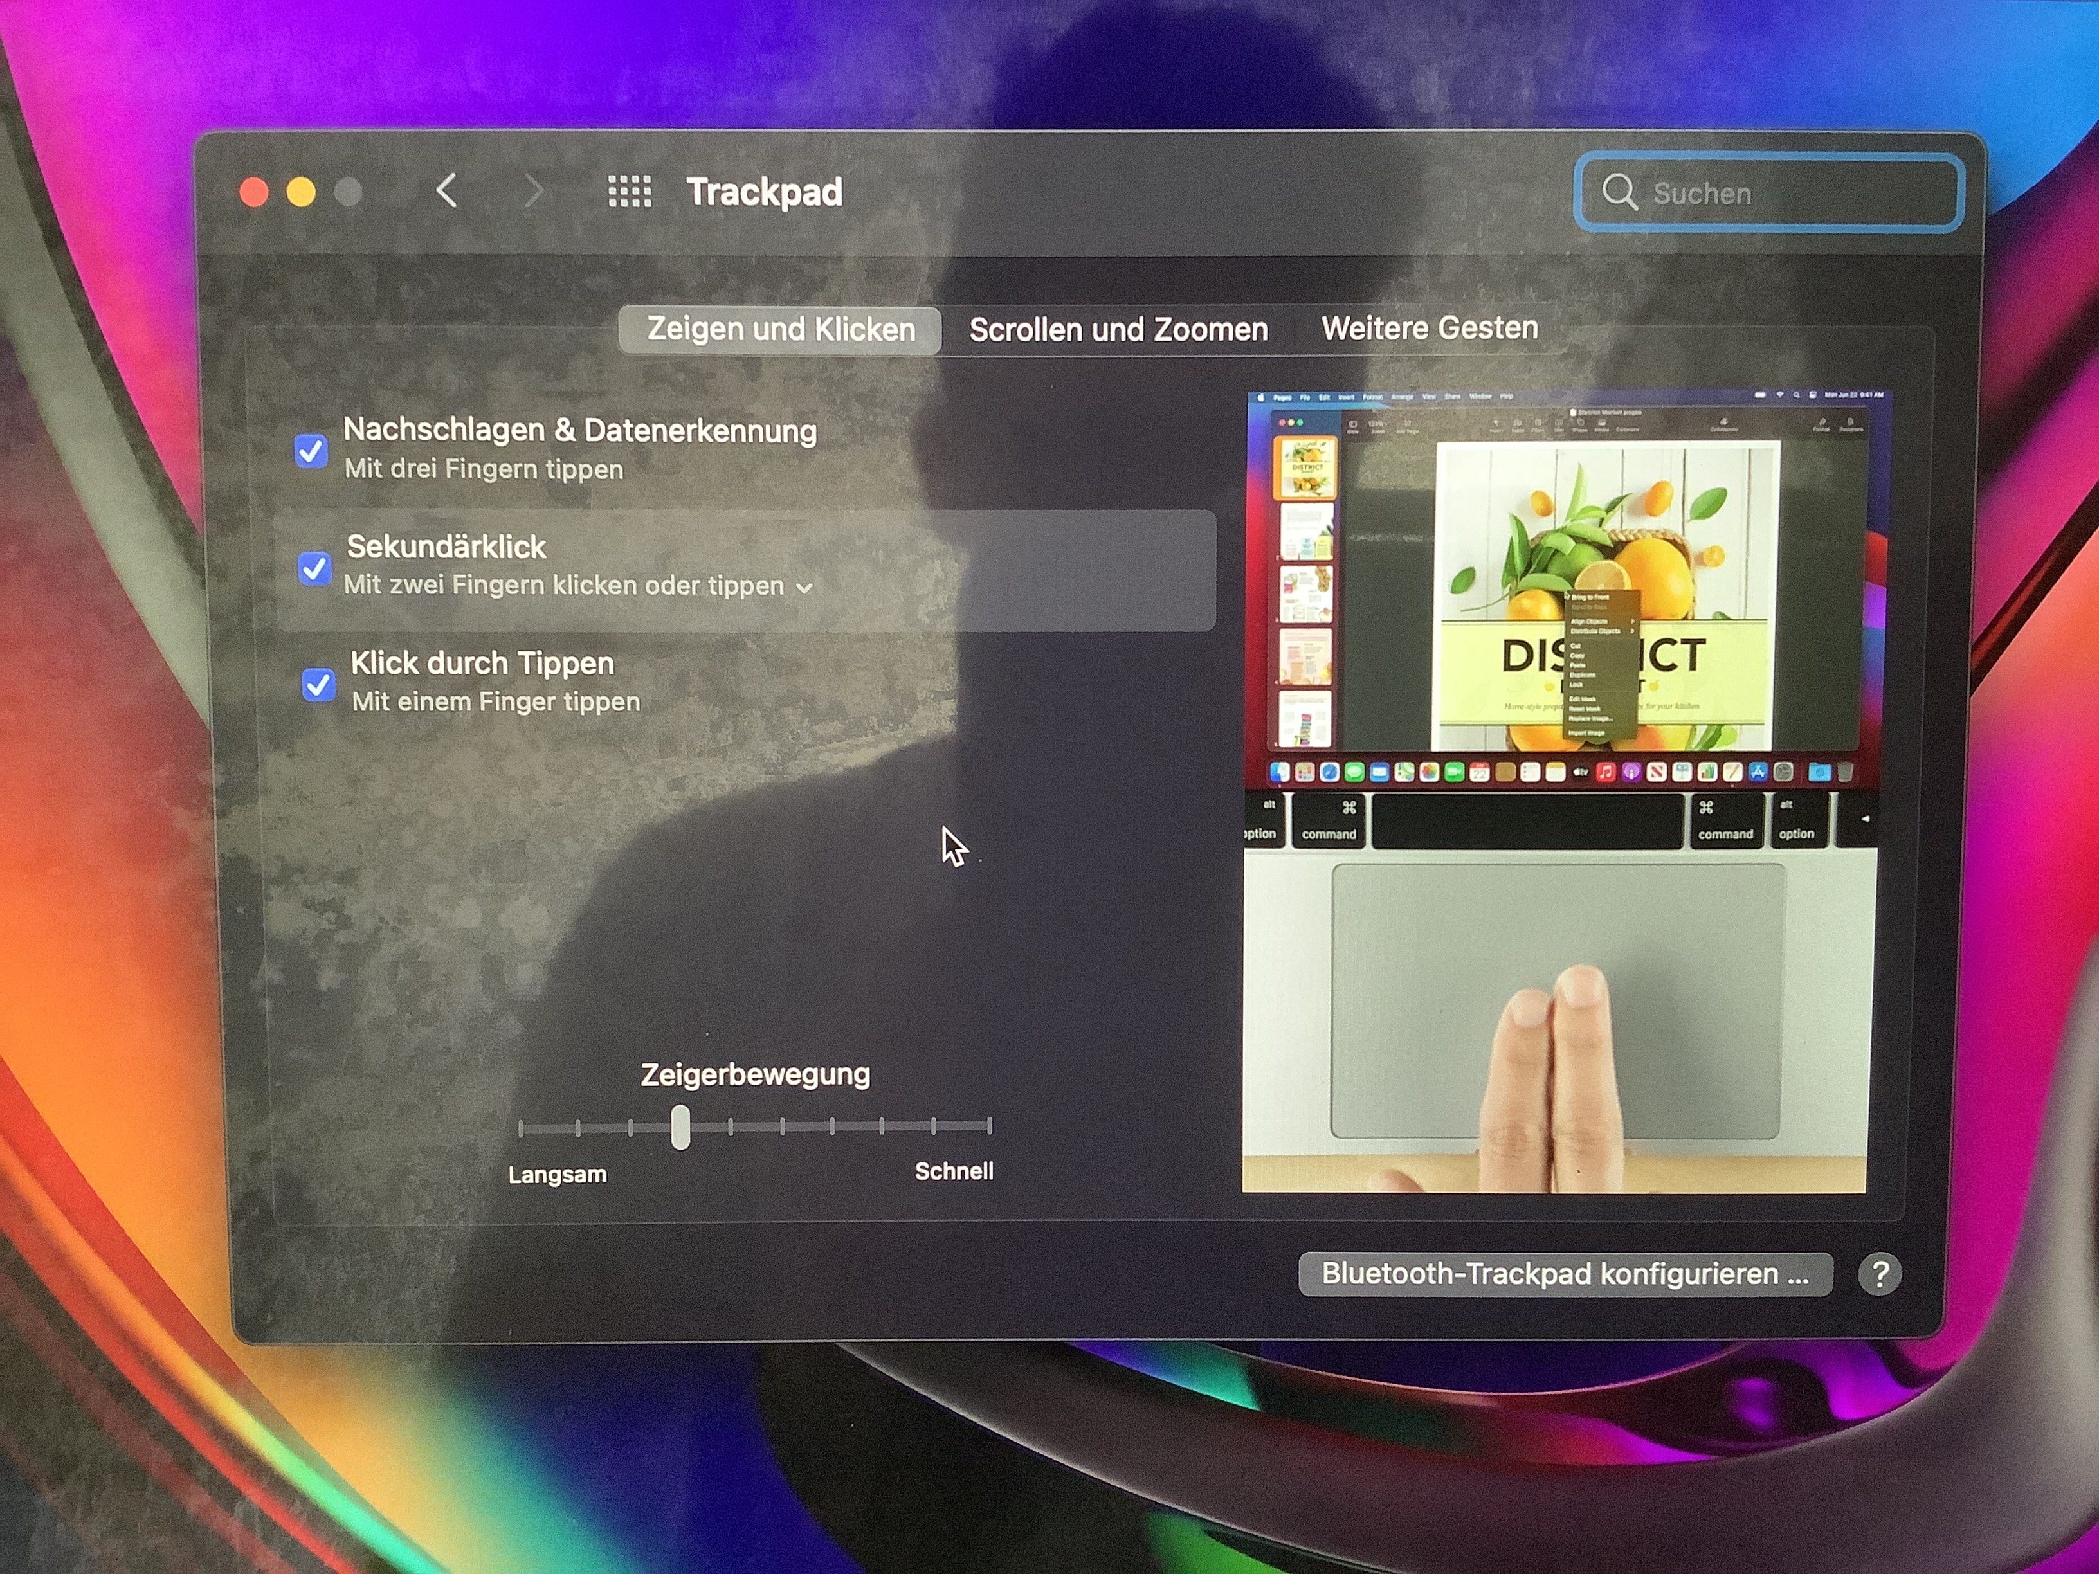Click the red close window button
2099x1574 pixels.
pos(253,192)
